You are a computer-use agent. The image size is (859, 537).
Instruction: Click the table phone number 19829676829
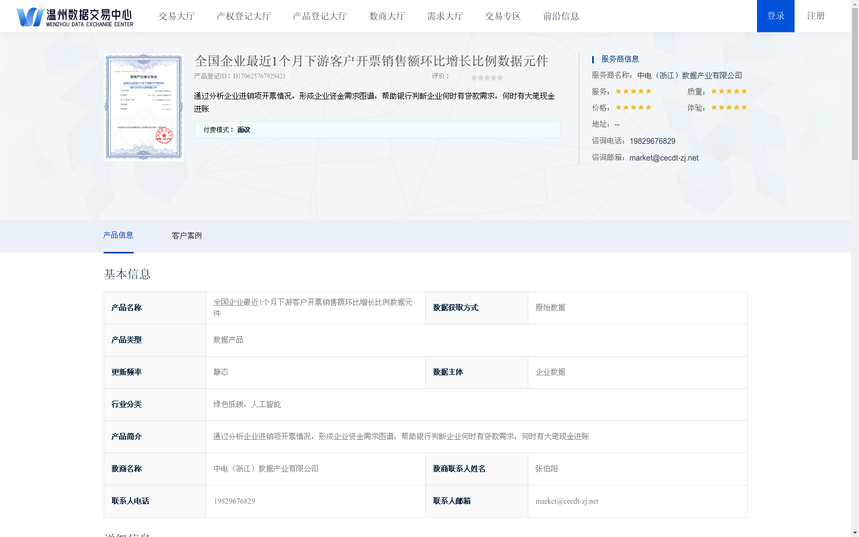click(235, 501)
